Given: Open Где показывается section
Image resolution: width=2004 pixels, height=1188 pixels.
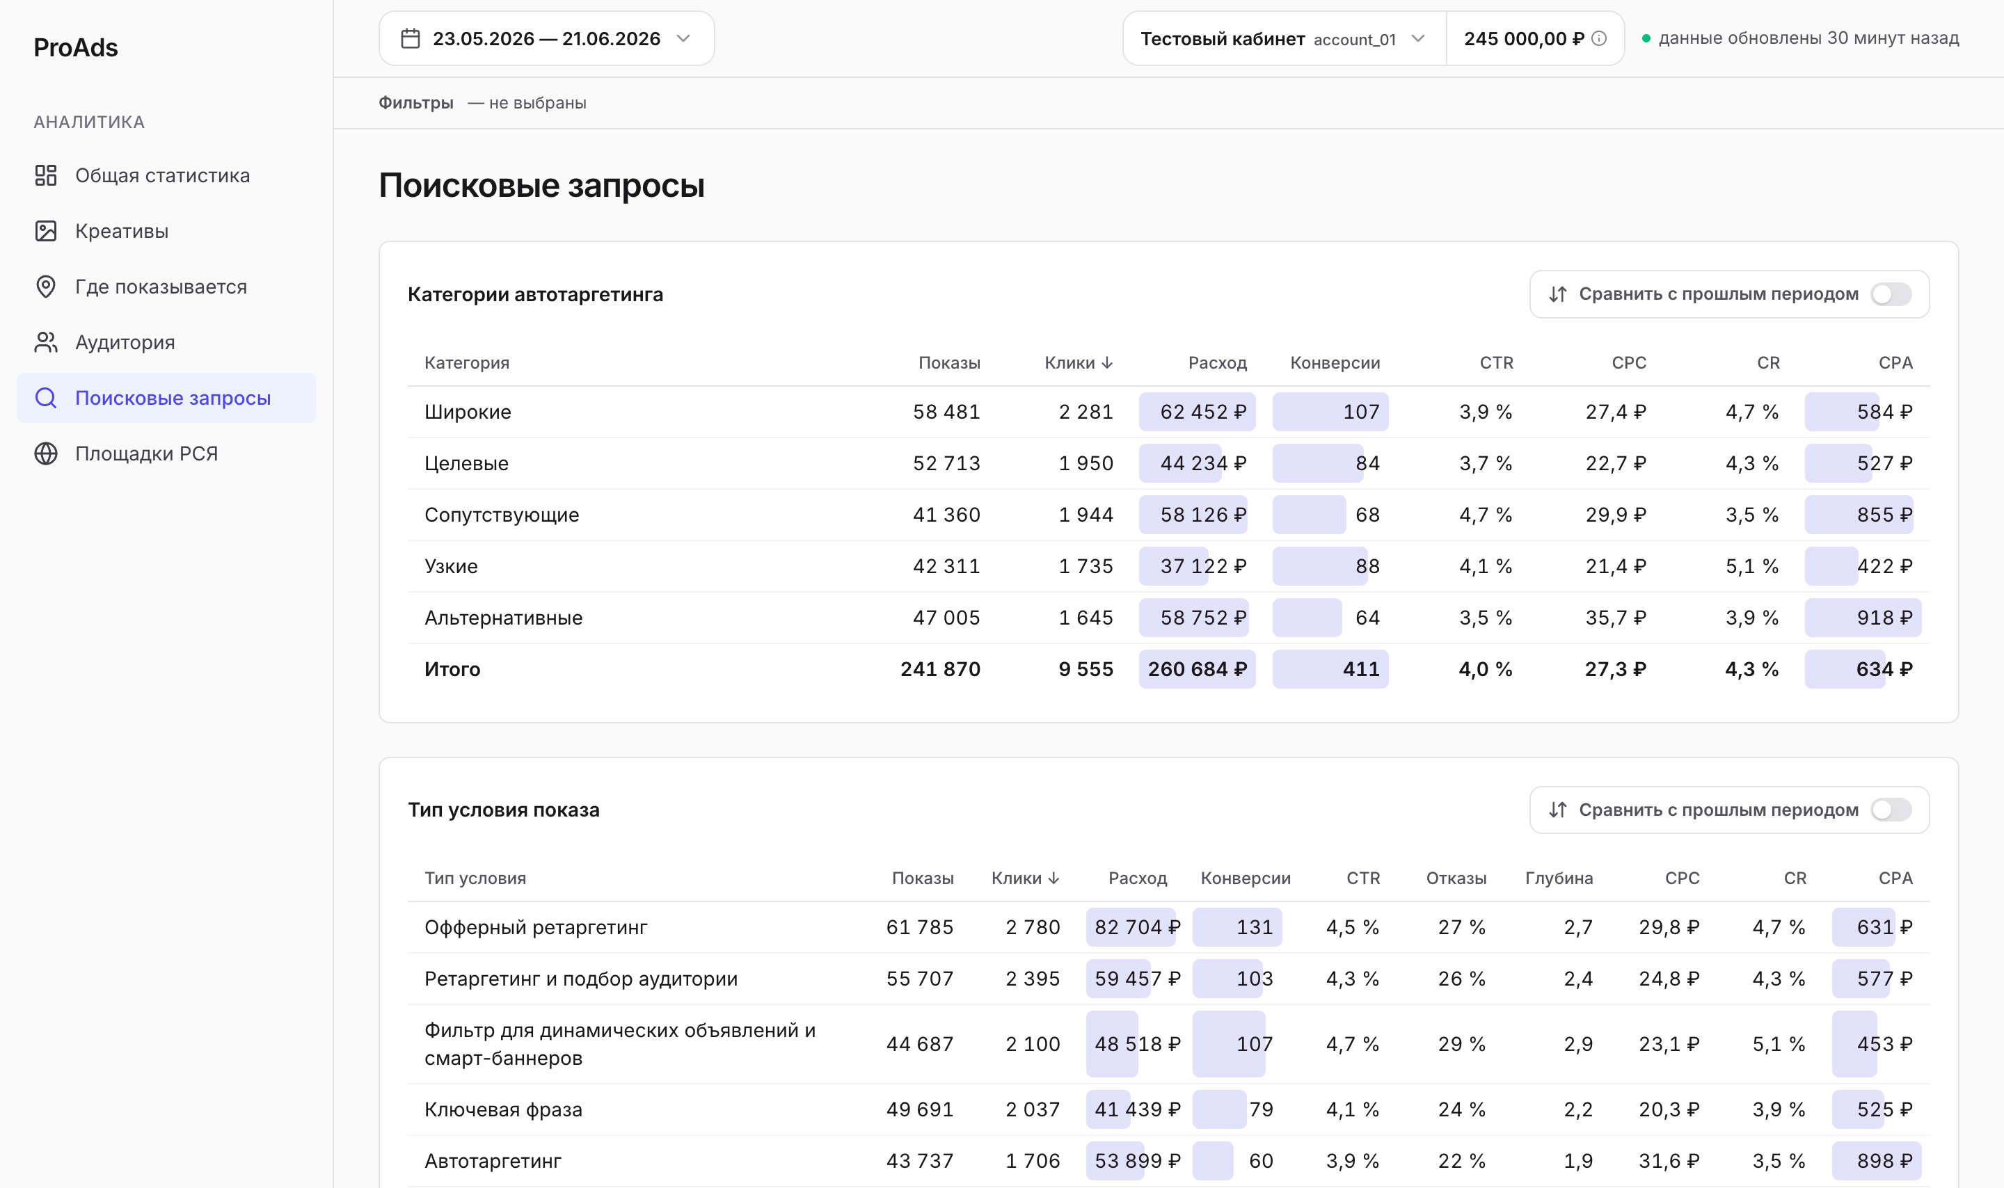Looking at the screenshot, I should 166,287.
